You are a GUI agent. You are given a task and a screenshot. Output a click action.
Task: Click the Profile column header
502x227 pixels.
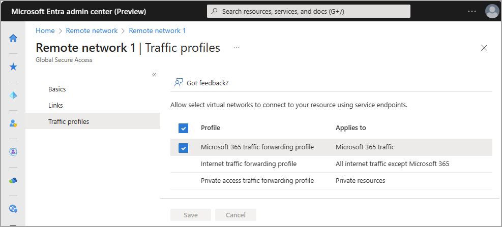pos(211,127)
